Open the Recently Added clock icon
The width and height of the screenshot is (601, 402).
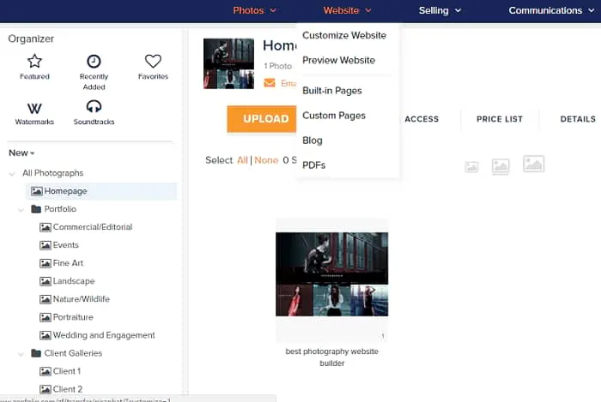94,61
